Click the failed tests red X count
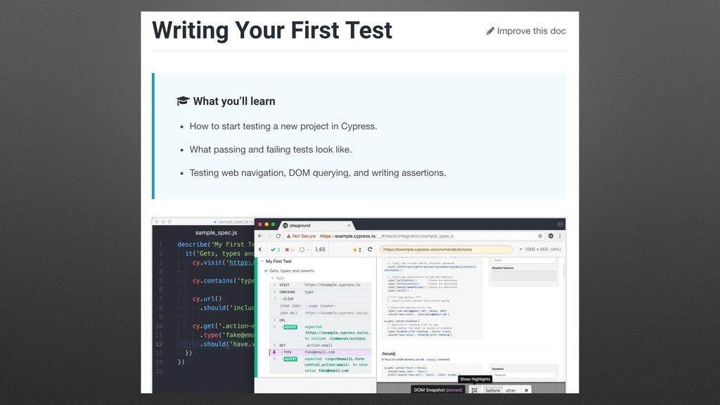The height and width of the screenshot is (405, 720). 289,250
